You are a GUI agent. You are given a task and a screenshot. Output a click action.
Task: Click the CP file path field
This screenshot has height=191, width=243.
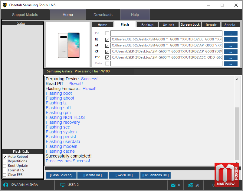pyautogui.click(x=166, y=52)
